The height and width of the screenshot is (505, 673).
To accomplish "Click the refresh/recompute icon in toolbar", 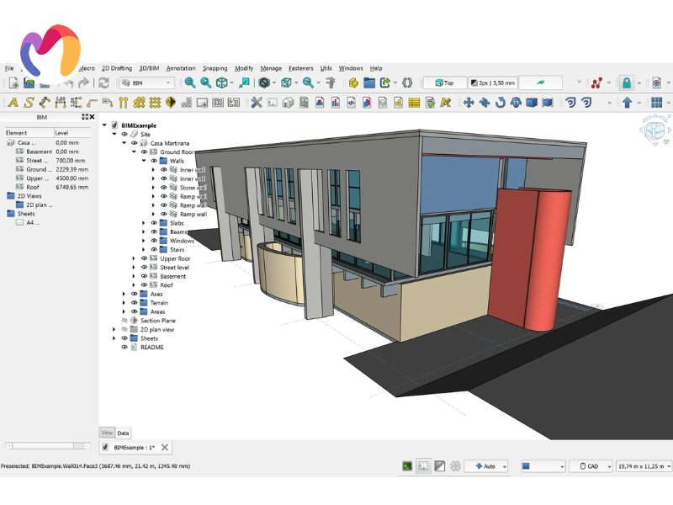I will tap(104, 82).
